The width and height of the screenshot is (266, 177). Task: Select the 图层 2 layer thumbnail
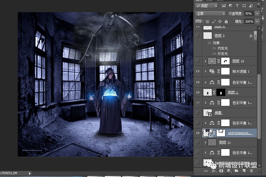(208, 36)
